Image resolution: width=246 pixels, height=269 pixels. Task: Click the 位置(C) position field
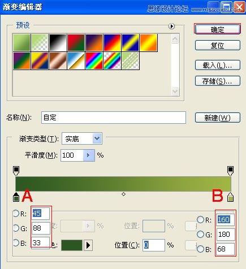(154, 245)
